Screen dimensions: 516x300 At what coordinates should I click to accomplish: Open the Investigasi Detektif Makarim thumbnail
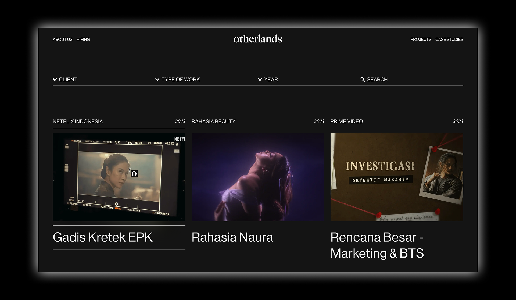click(x=397, y=177)
